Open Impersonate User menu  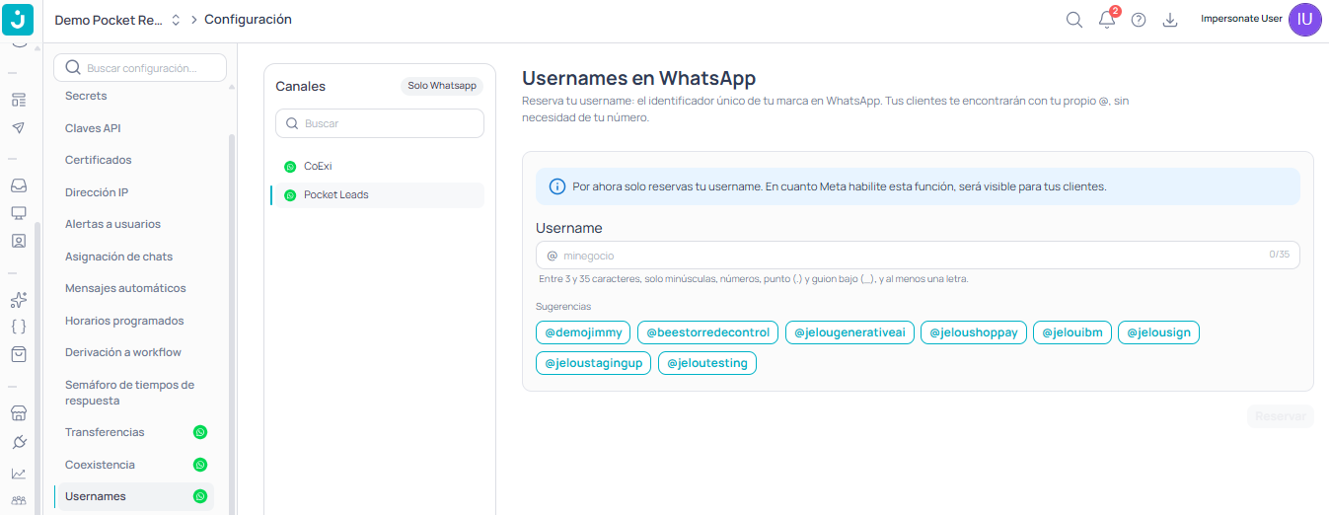(1241, 19)
